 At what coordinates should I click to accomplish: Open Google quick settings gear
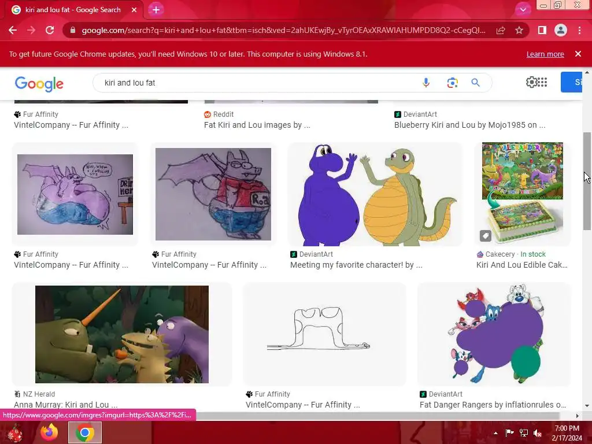532,82
